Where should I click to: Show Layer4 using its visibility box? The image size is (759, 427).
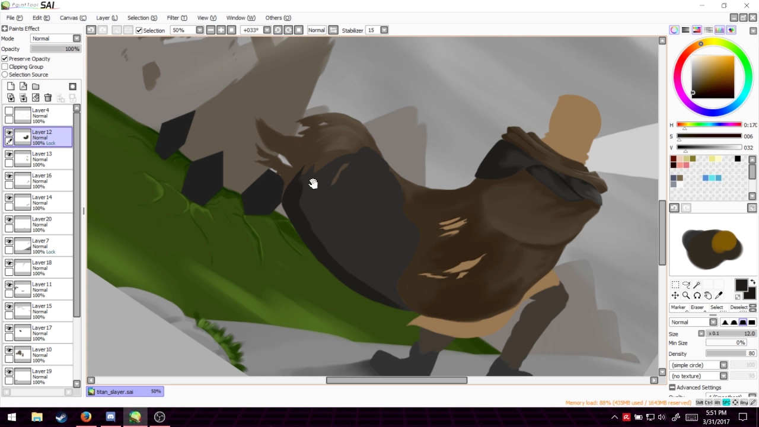tap(9, 111)
